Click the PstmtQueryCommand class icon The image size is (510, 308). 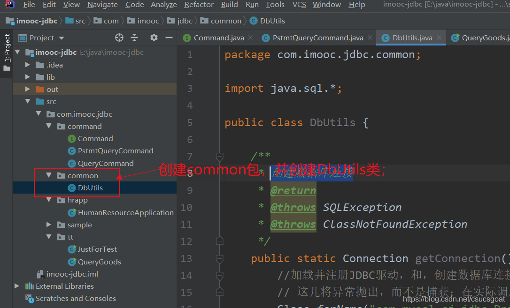[71, 151]
